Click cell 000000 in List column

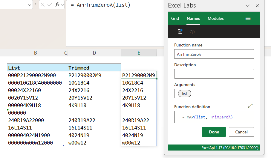click(x=17, y=113)
